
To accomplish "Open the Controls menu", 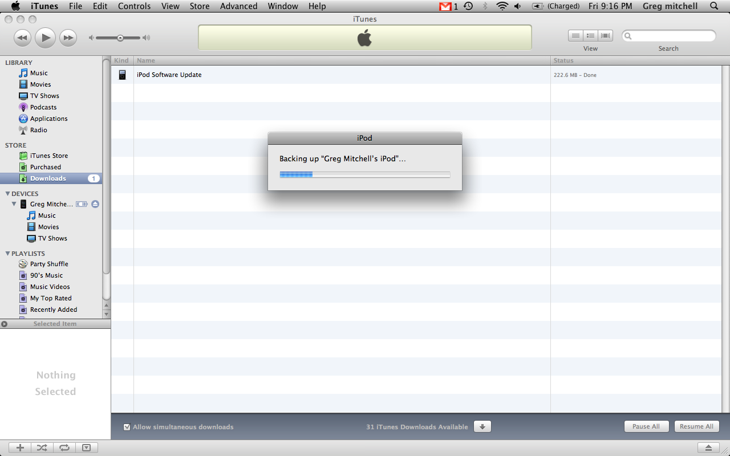I will 135,6.
